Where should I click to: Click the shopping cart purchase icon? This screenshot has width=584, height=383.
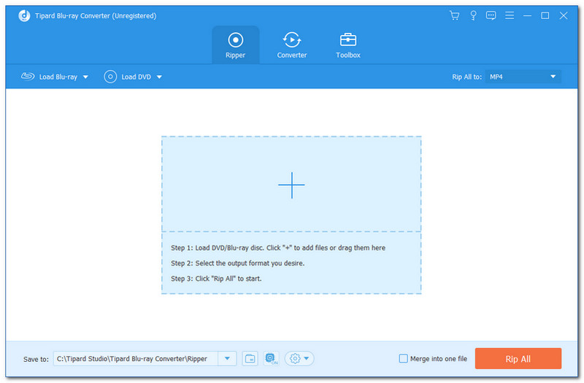point(455,15)
